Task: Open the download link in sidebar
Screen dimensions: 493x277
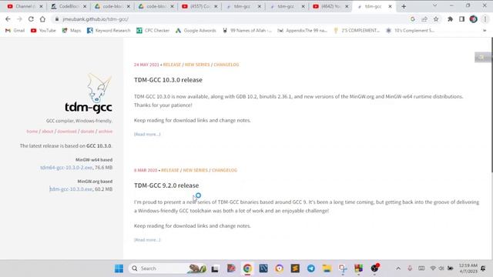Action: tap(67, 132)
